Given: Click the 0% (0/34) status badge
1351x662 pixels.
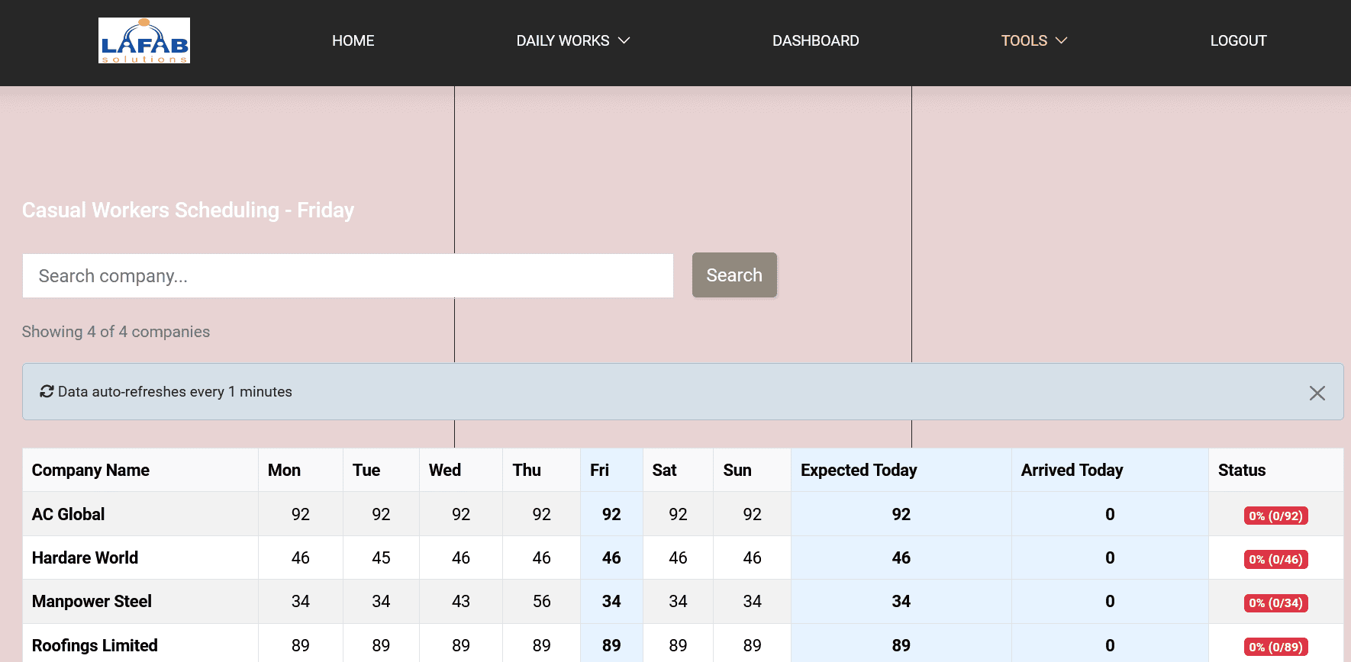Looking at the screenshot, I should point(1275,603).
